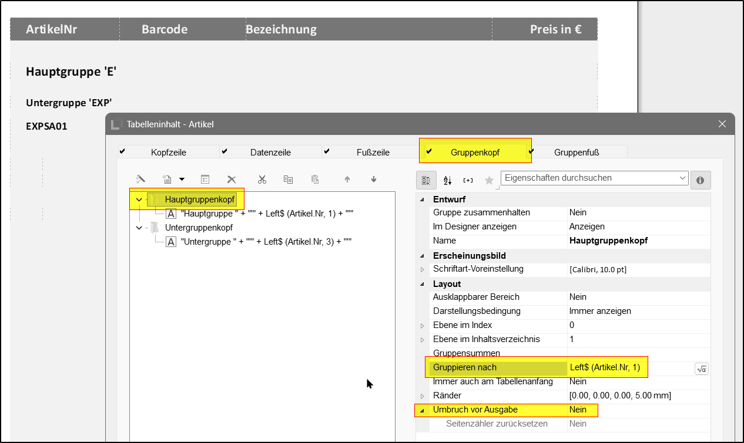Screen dimensions: 744x443
Task: Toggle the Datenzeile checkmark
Action: click(224, 151)
